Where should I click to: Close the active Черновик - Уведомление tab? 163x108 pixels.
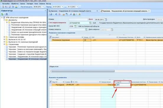[x=149, y=11]
